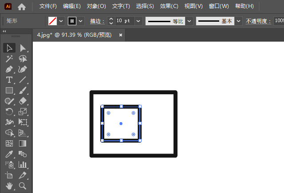Click the Illustrator Ai logo

[x=8, y=7]
